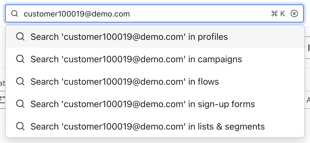Click the word "campaigns" in the second suggestion
This screenshot has width=310, height=143.
(x=220, y=59)
